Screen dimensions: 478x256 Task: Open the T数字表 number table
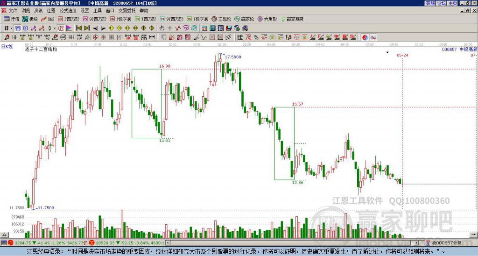(197, 19)
